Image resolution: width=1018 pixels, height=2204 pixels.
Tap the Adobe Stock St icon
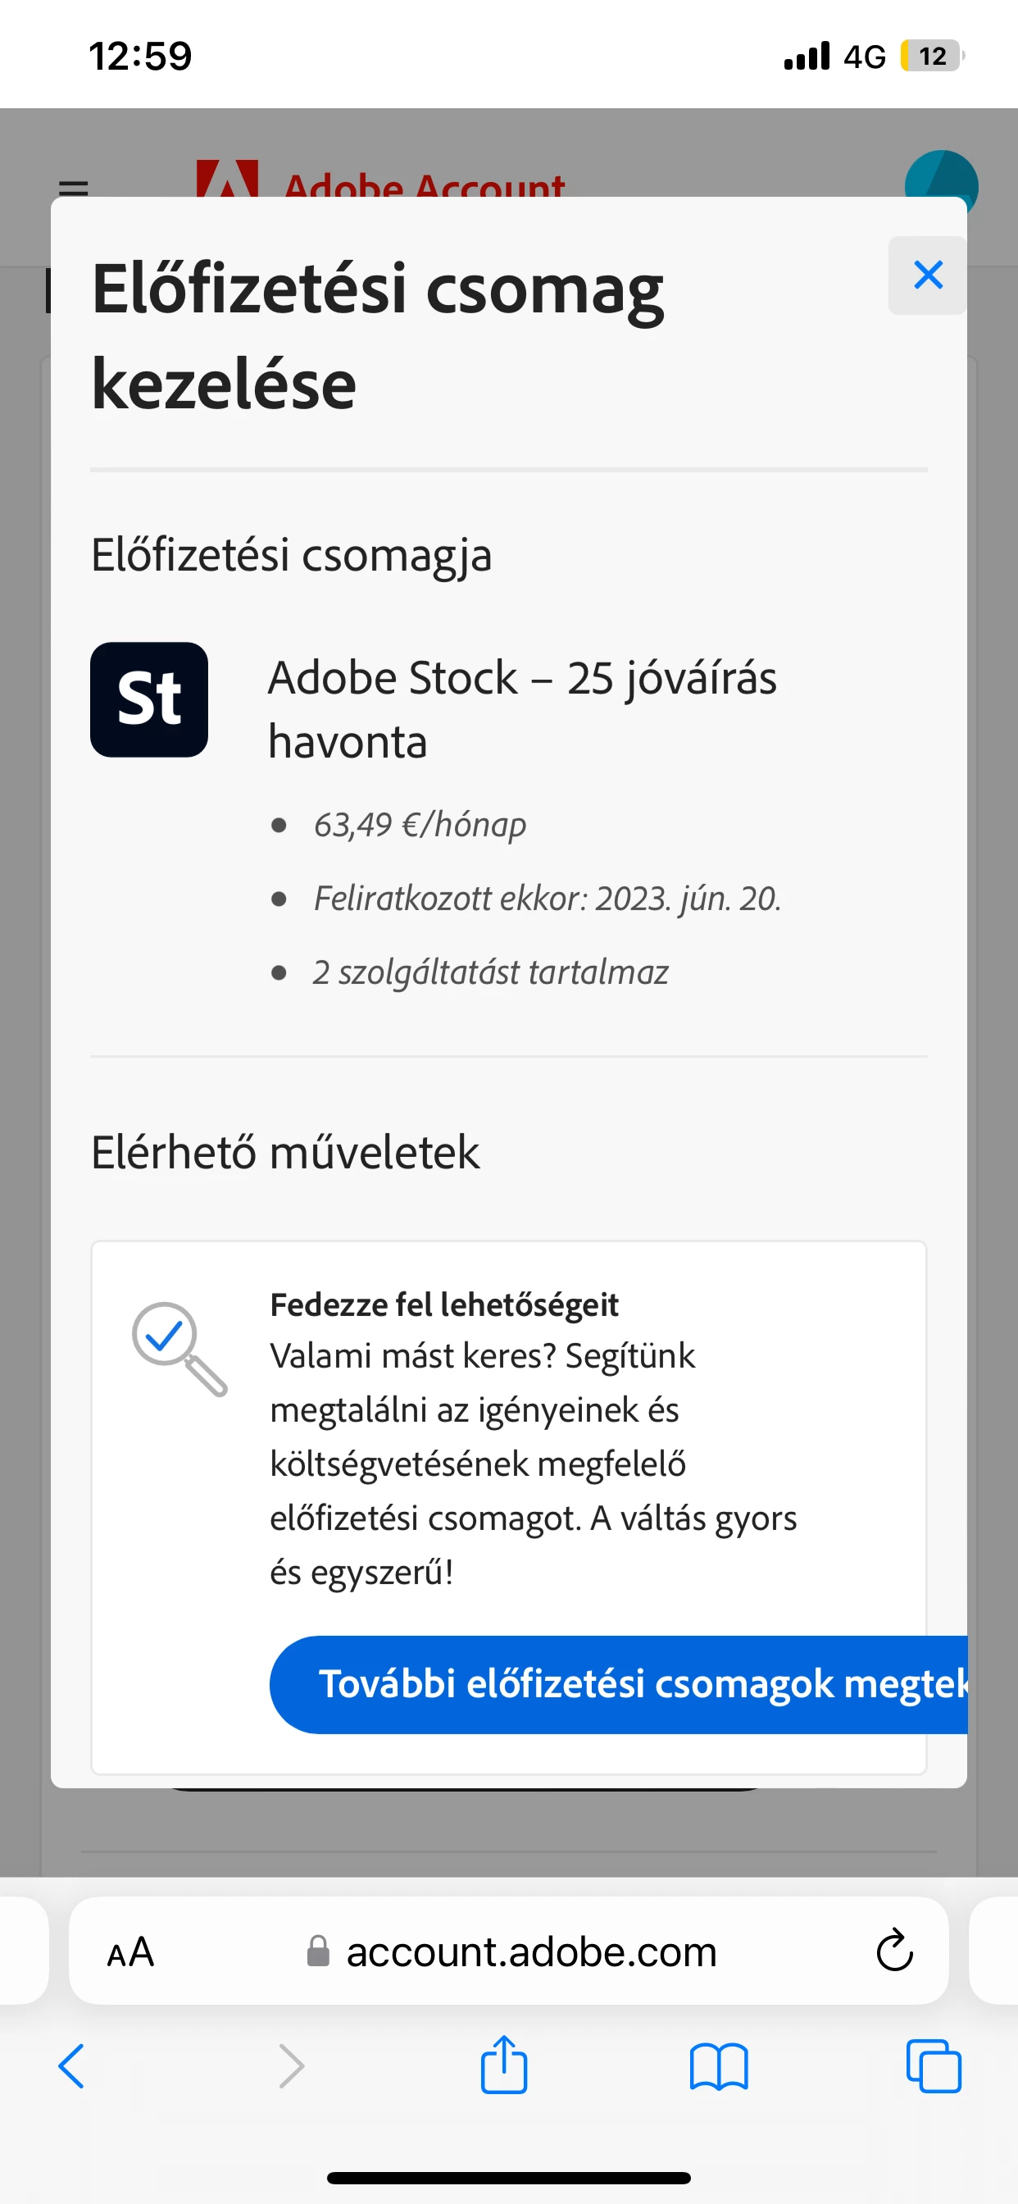(149, 699)
